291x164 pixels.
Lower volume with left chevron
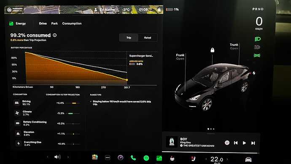pyautogui.click(x=48, y=157)
